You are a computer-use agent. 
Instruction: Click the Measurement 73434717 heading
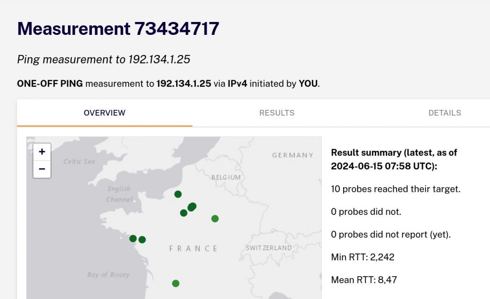pyautogui.click(x=118, y=29)
